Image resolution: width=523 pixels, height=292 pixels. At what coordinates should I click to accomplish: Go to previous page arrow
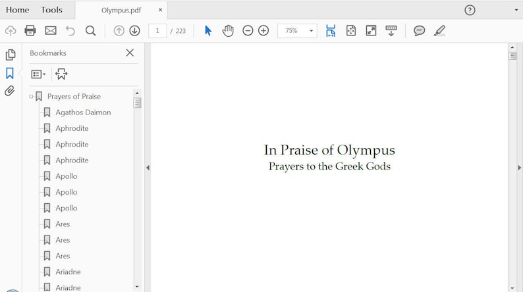click(x=119, y=31)
